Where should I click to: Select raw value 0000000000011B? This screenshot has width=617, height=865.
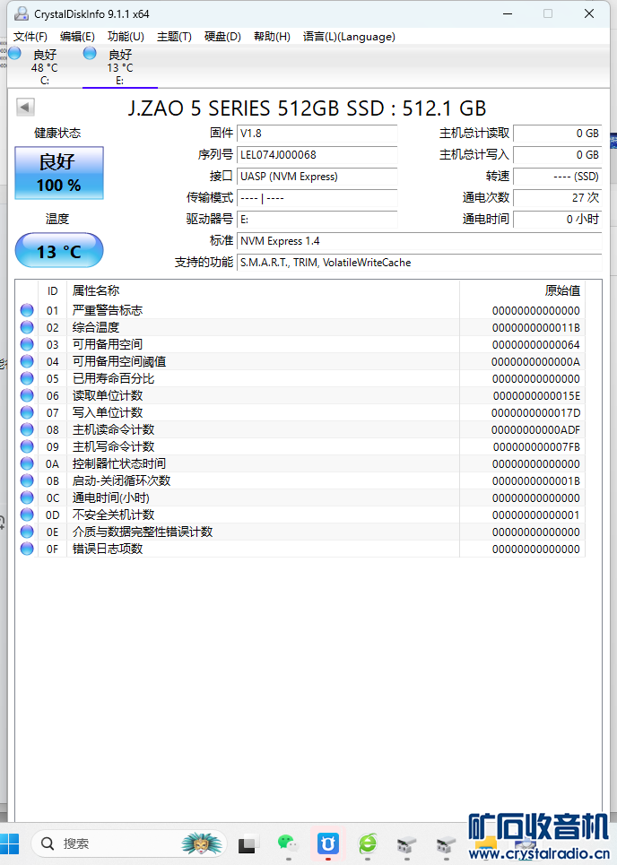536,328
